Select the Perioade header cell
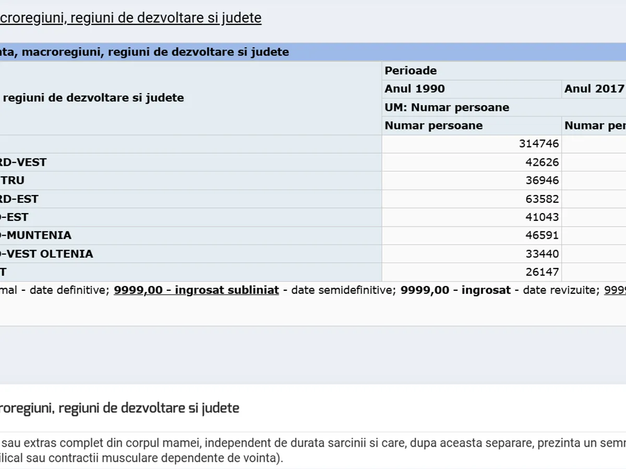The width and height of the screenshot is (626, 469). click(x=411, y=71)
